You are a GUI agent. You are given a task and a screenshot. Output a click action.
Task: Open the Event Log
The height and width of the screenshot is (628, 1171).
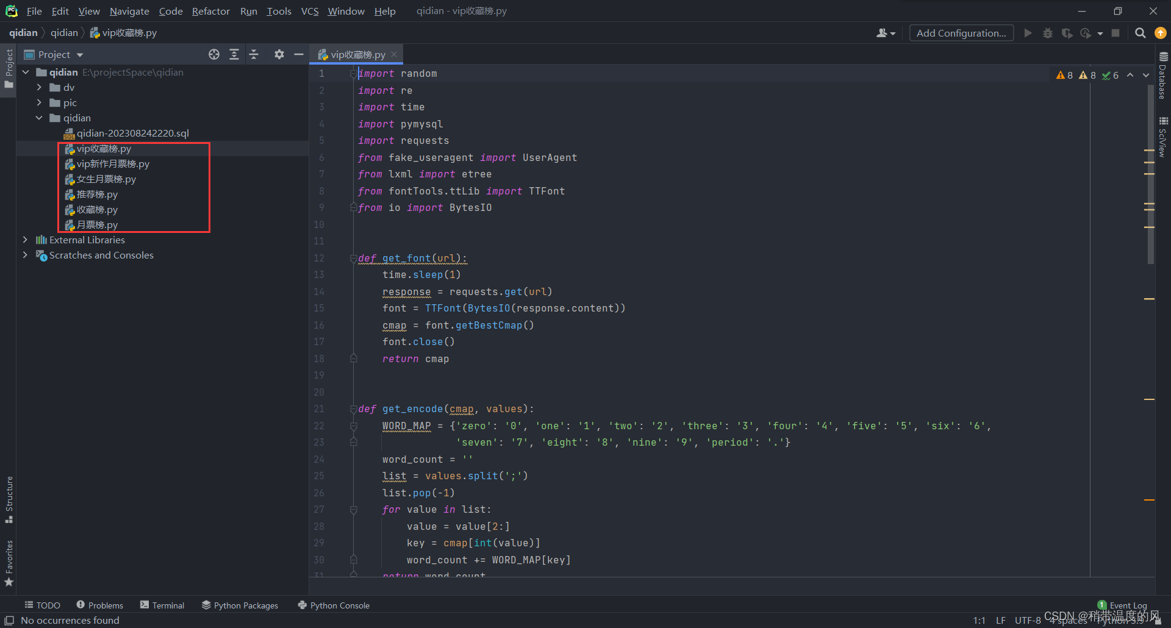tap(1122, 605)
